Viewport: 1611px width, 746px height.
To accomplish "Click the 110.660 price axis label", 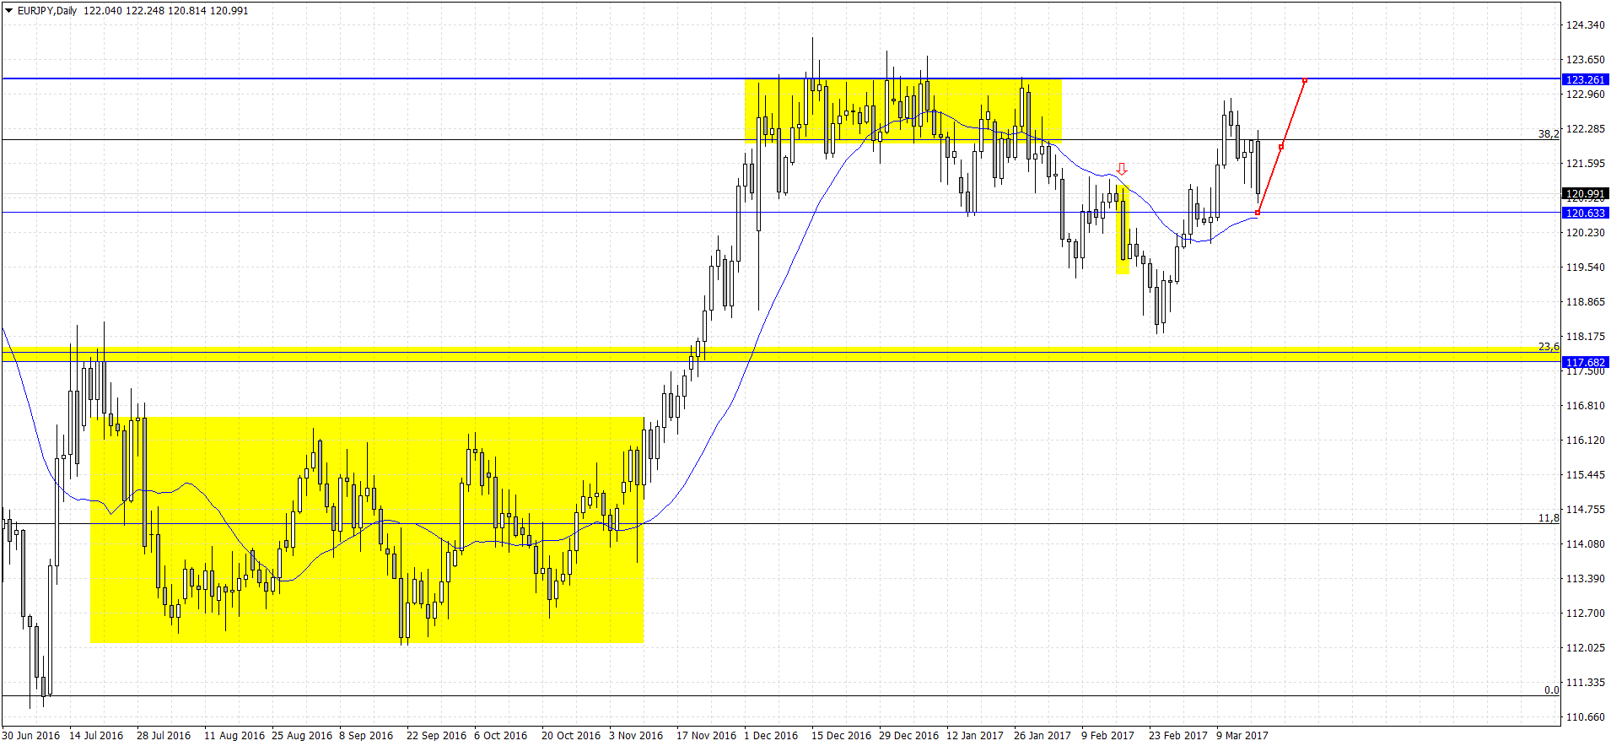I will click(1586, 717).
